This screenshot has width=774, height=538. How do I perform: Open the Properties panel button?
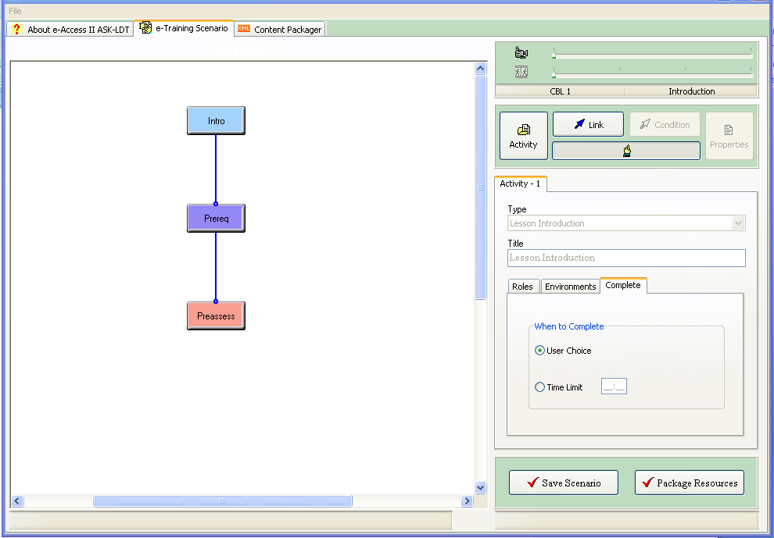coord(729,136)
